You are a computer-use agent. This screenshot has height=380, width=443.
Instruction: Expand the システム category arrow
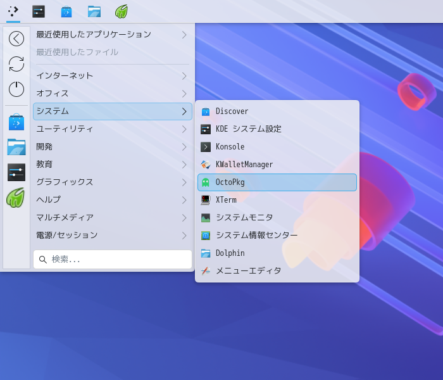184,111
